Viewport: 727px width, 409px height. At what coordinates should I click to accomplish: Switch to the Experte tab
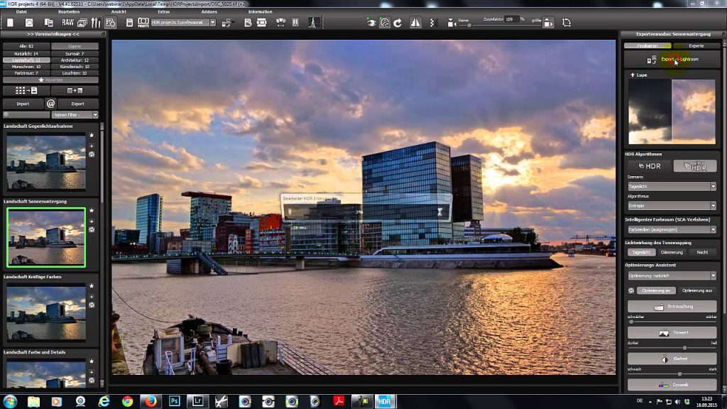point(696,45)
